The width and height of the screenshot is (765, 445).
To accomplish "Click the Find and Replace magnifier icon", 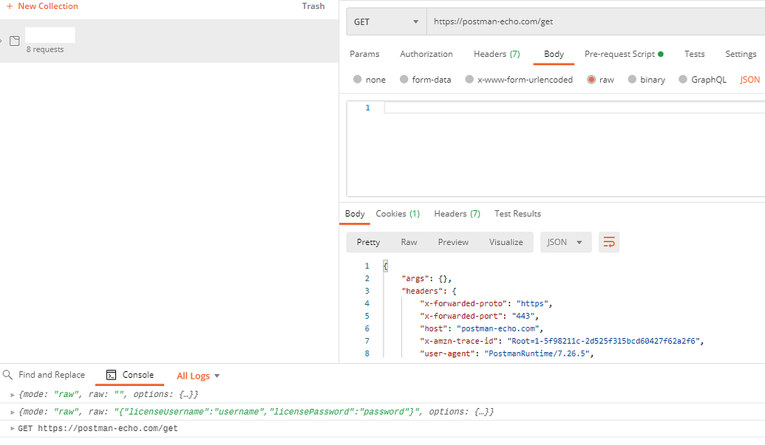I will click(x=6, y=375).
